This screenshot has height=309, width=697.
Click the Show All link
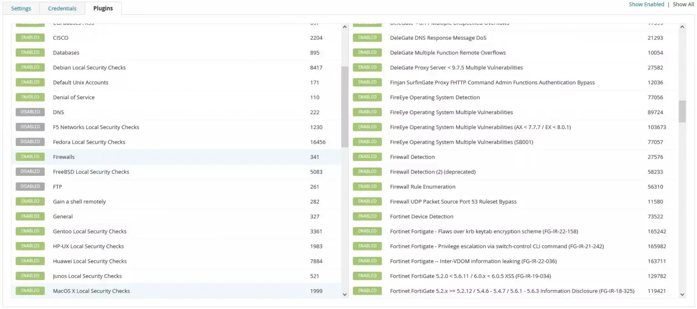(683, 5)
